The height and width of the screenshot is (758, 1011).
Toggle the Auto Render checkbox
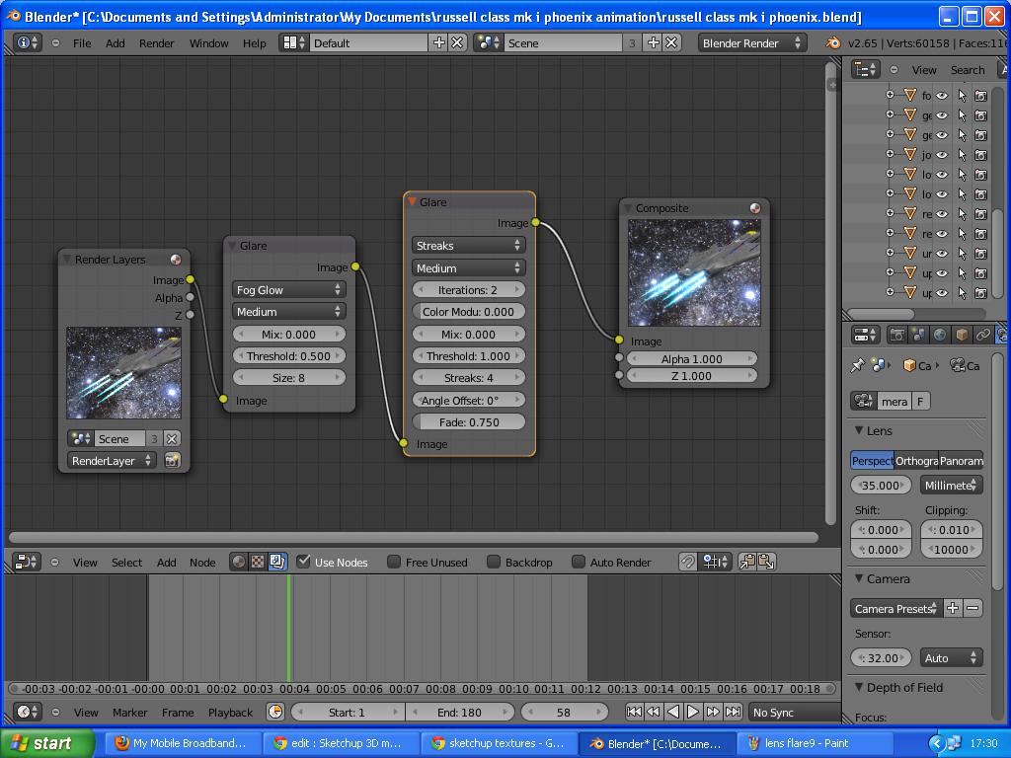coord(579,562)
